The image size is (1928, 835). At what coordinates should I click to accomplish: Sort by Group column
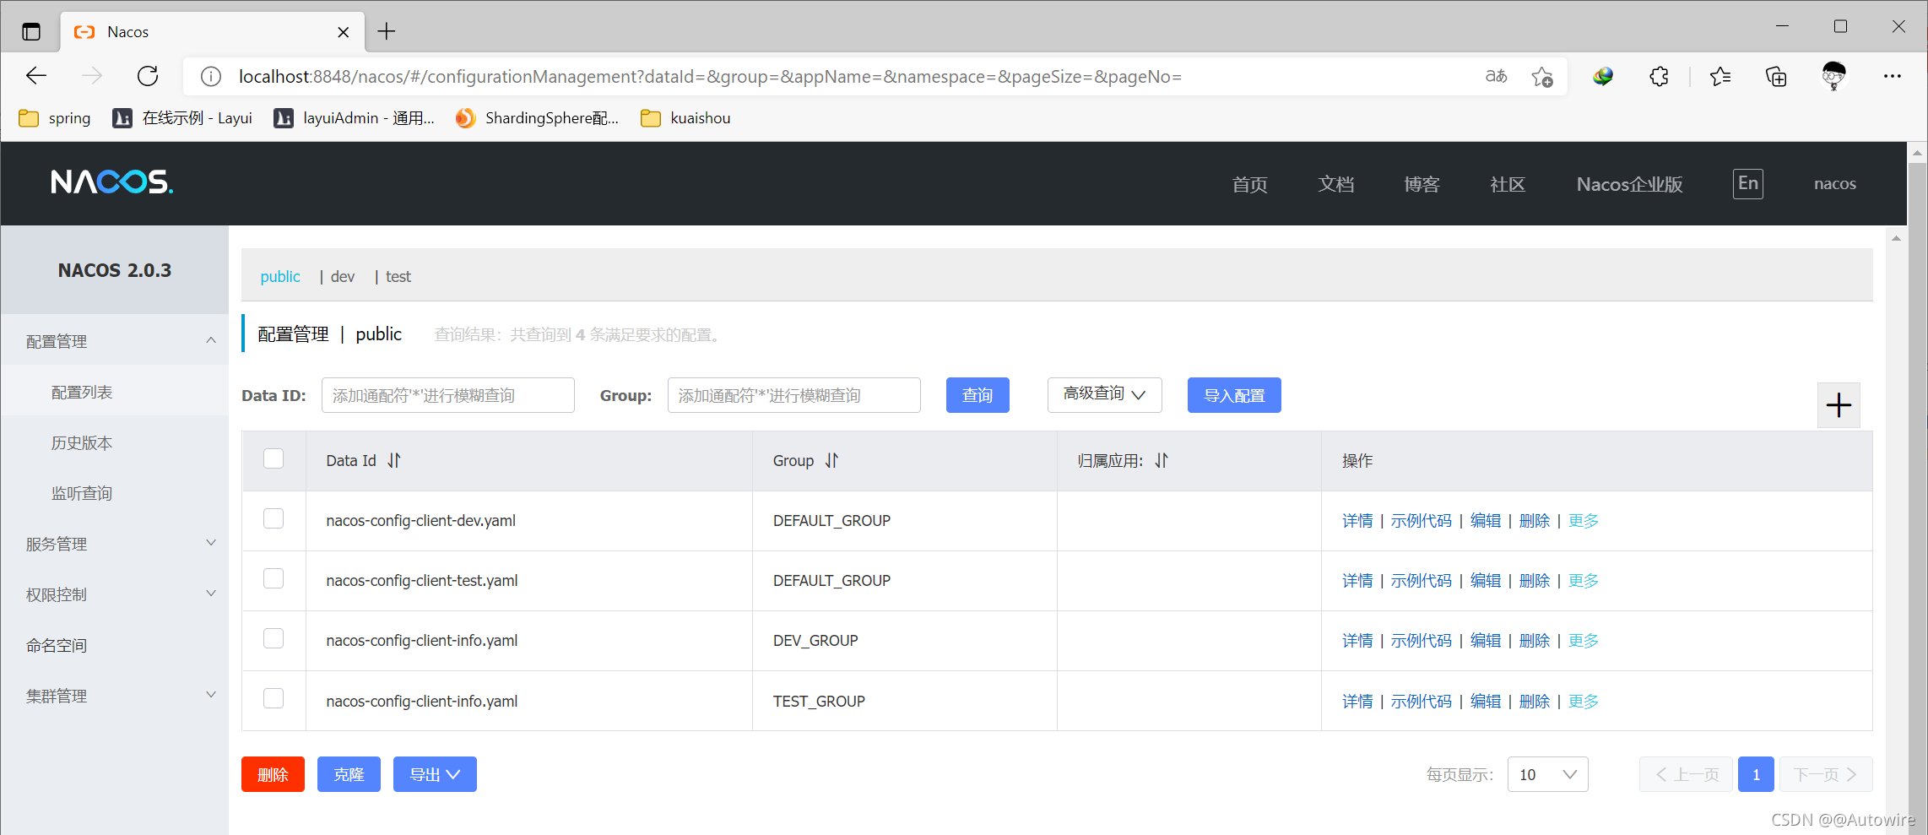click(x=832, y=460)
